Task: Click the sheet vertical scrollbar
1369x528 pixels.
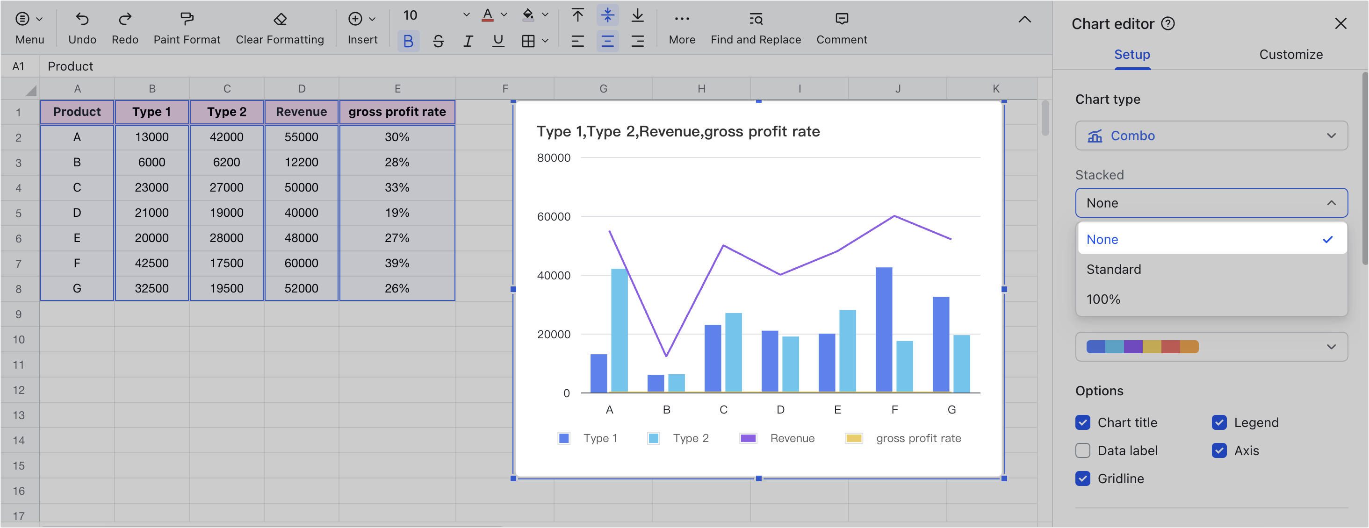Action: point(1045,118)
